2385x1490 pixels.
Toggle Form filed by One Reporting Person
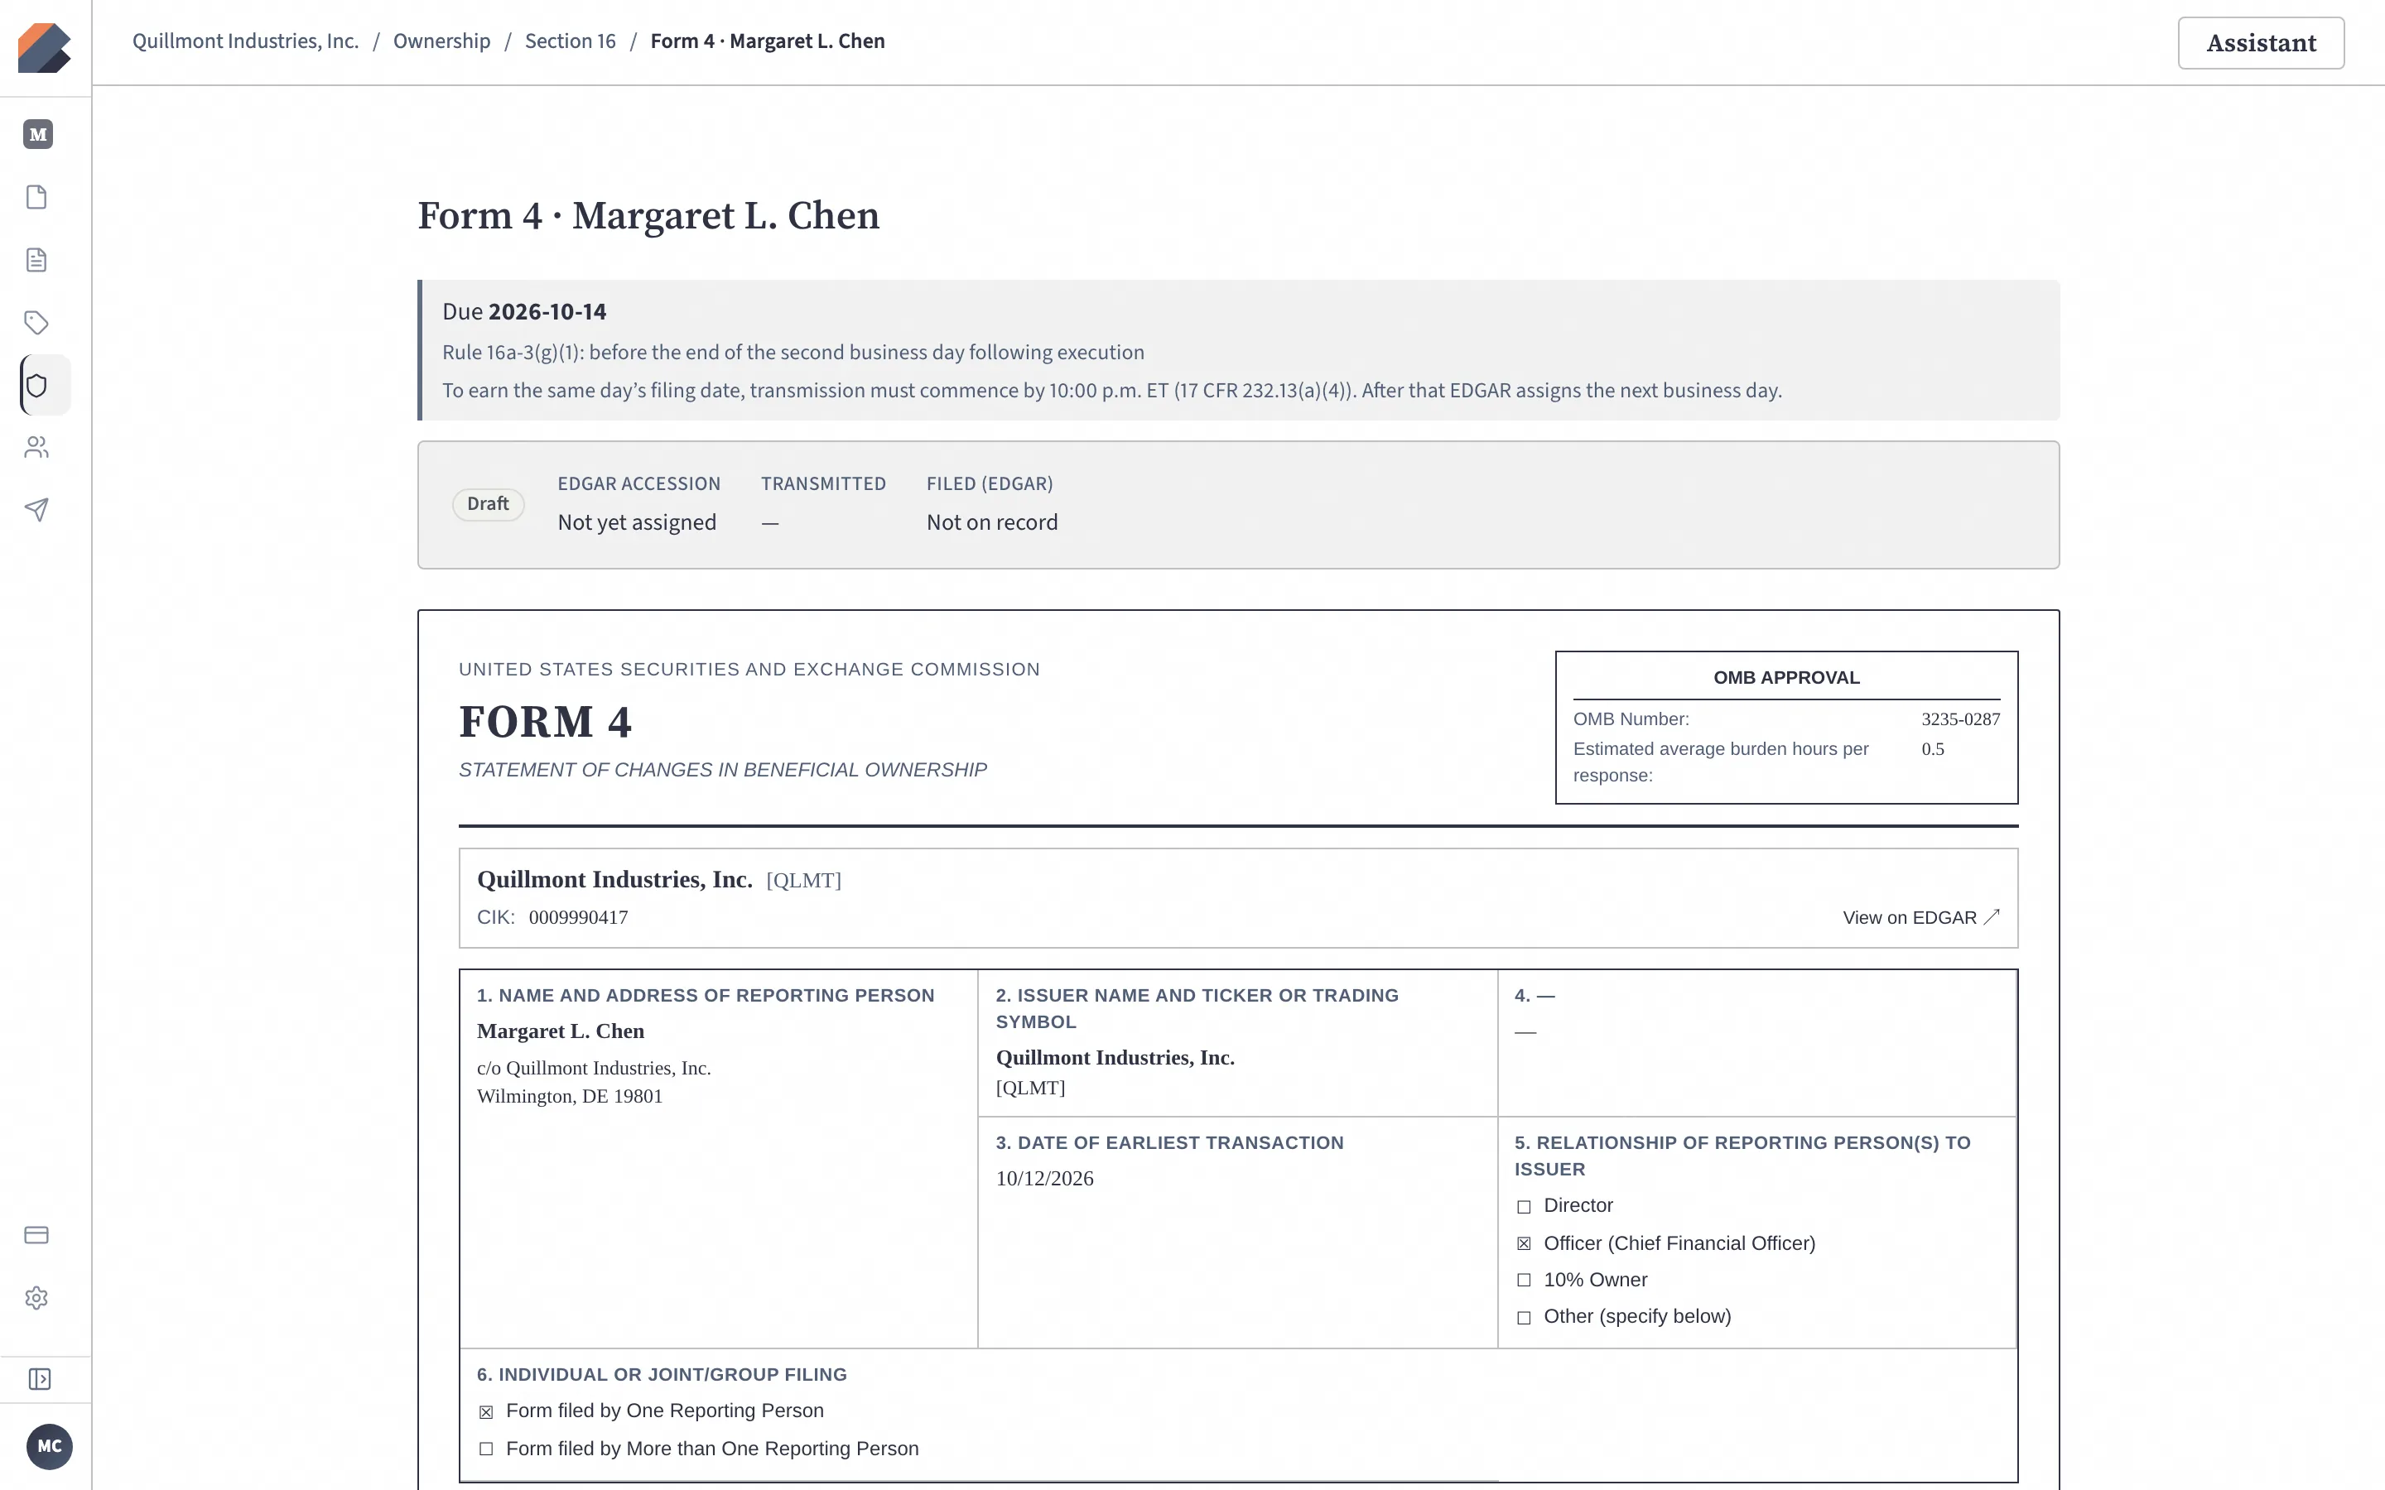486,1412
